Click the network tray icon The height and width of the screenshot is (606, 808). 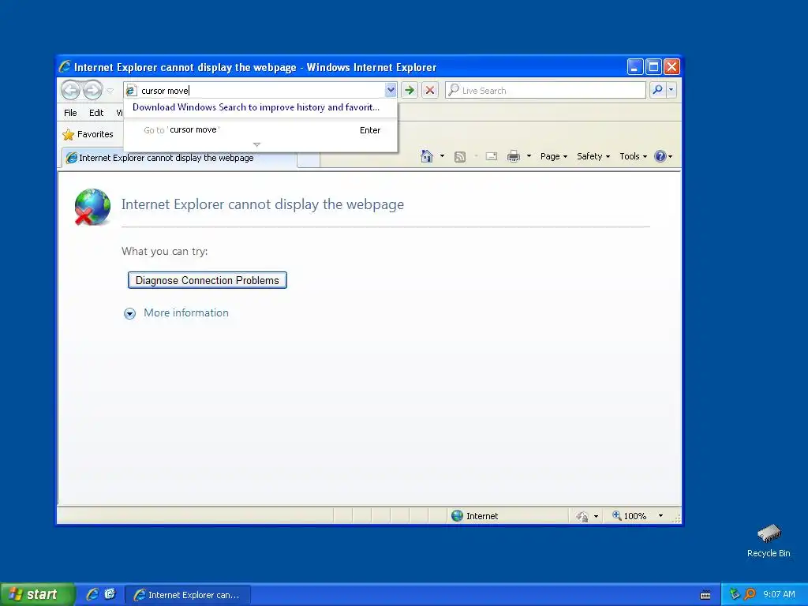735,594
